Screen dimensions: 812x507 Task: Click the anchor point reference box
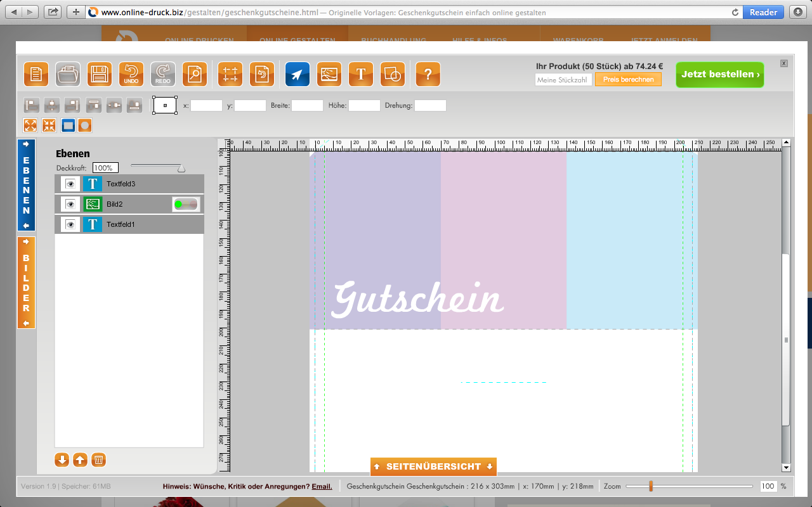[165, 105]
